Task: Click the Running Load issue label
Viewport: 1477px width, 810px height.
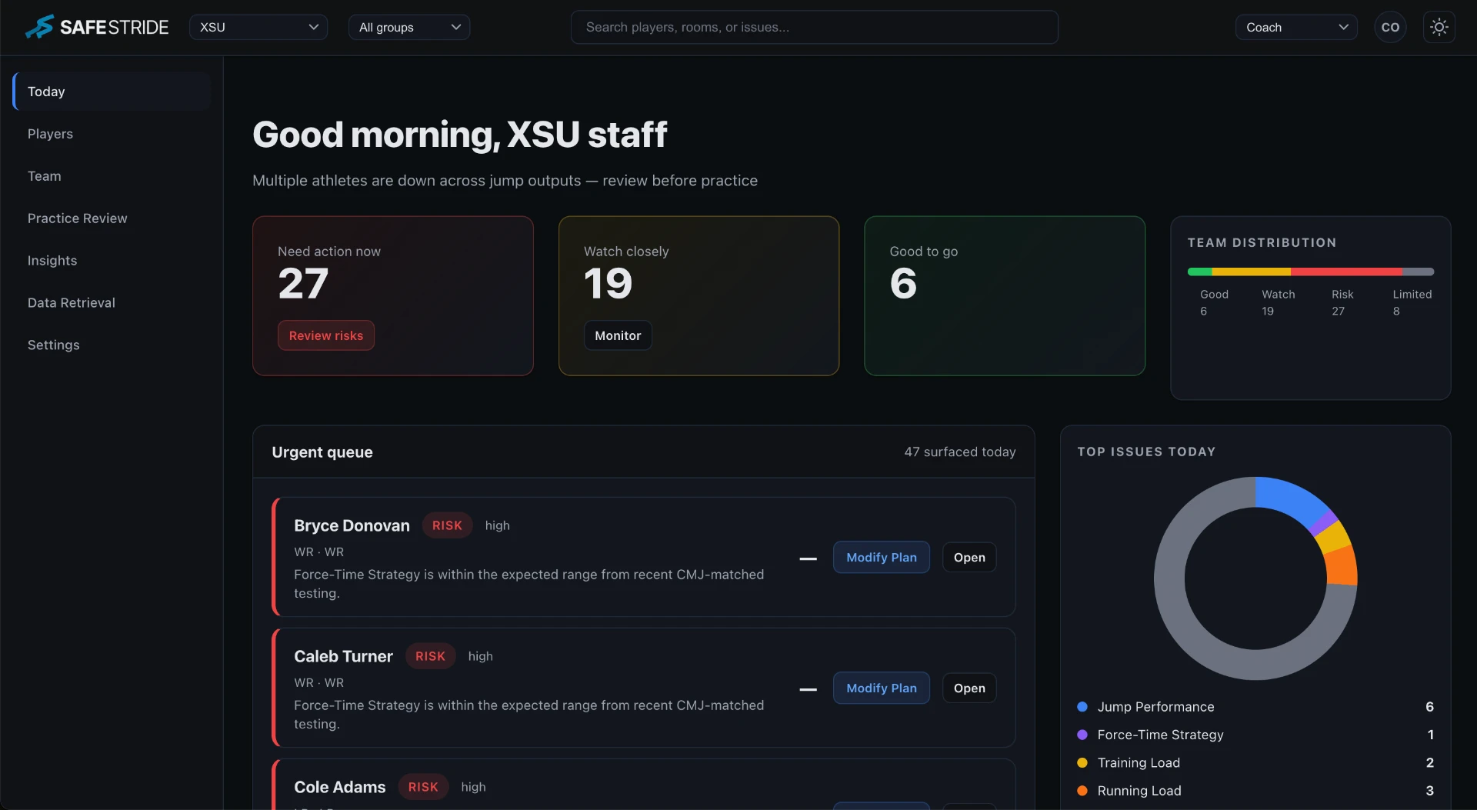Action: pyautogui.click(x=1139, y=790)
